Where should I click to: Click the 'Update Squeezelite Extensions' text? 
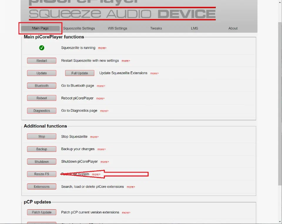[x=123, y=73]
